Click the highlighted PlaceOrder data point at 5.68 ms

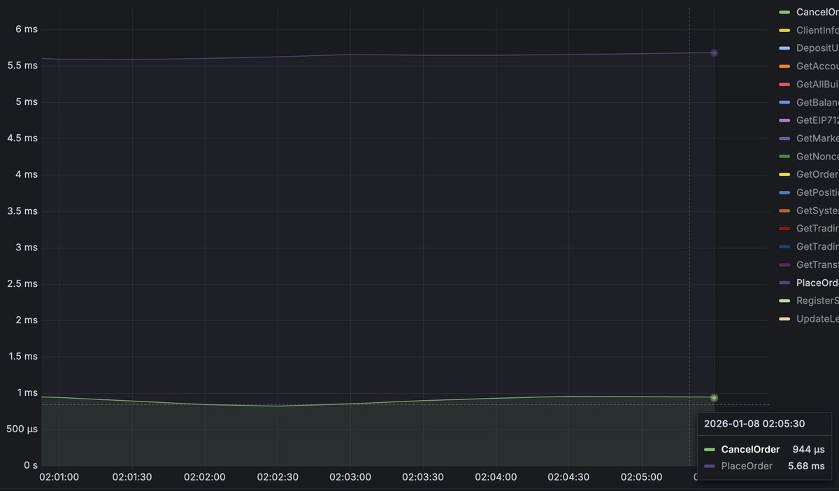coord(714,52)
